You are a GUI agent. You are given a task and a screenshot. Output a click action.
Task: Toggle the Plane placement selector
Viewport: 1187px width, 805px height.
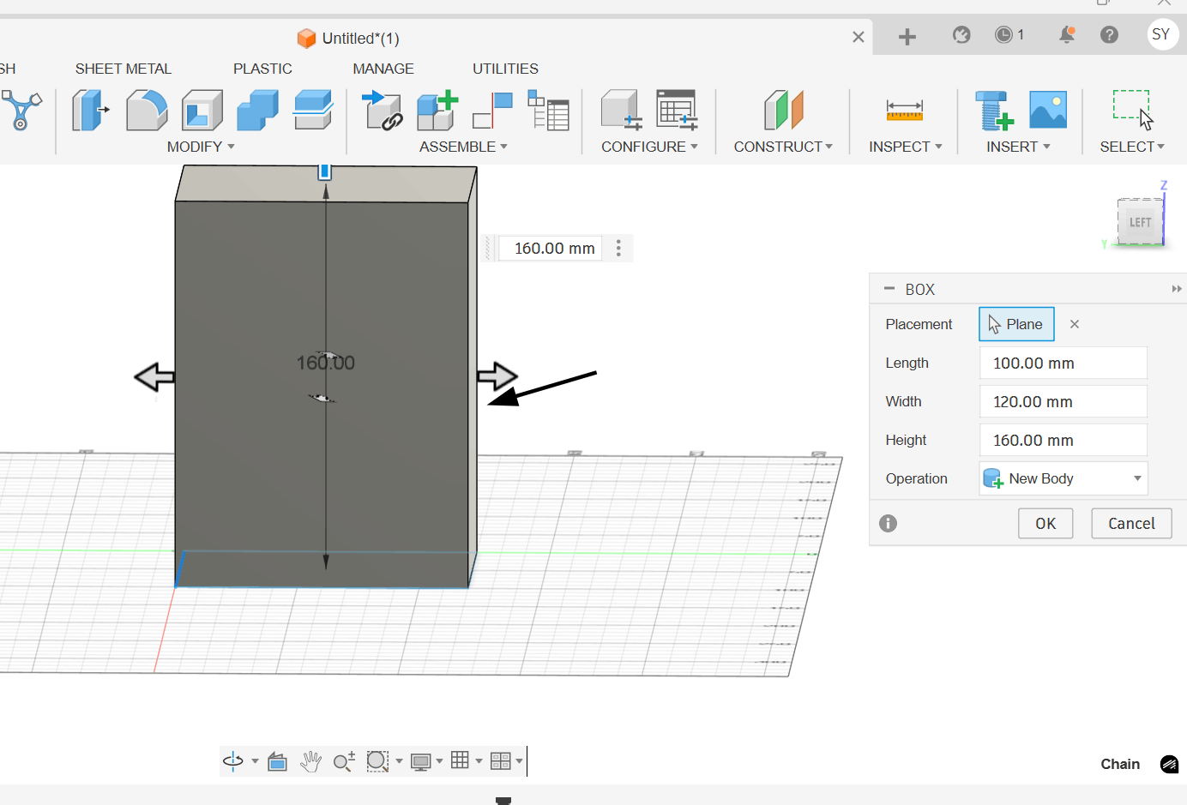point(1016,324)
